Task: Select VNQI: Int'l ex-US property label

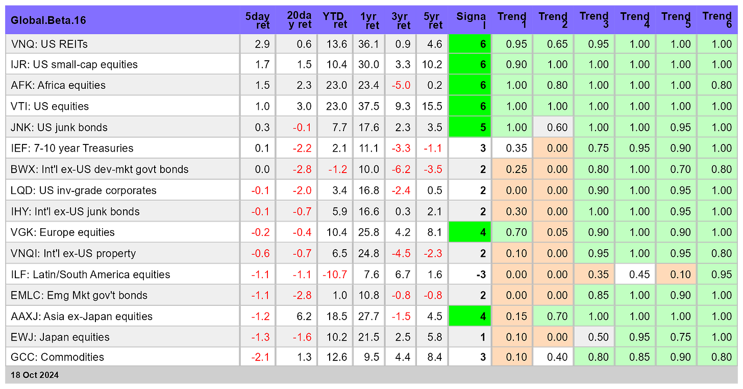Action: tap(73, 253)
